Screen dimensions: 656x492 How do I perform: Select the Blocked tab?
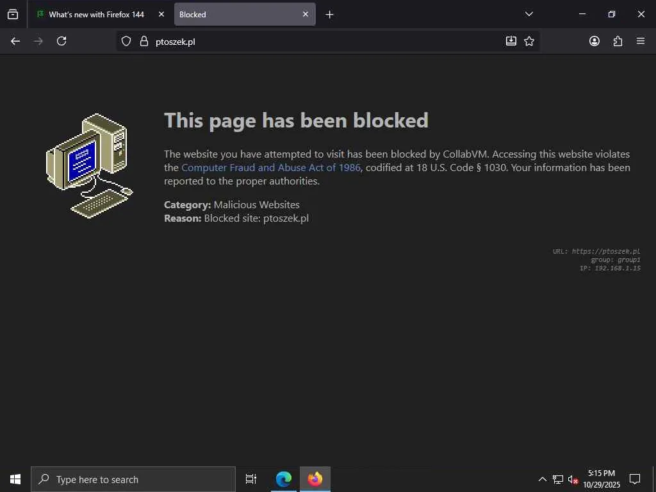245,14
